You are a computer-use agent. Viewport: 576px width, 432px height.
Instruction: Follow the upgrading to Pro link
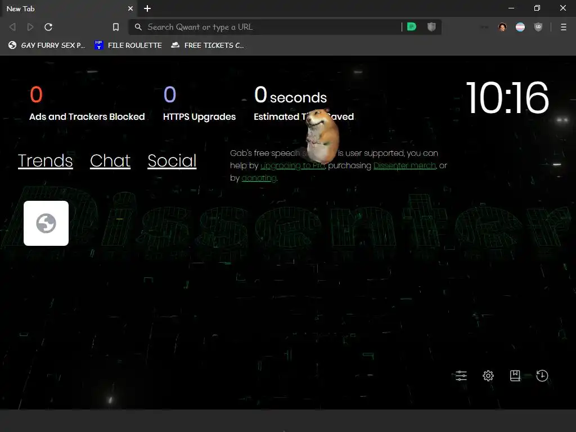292,166
